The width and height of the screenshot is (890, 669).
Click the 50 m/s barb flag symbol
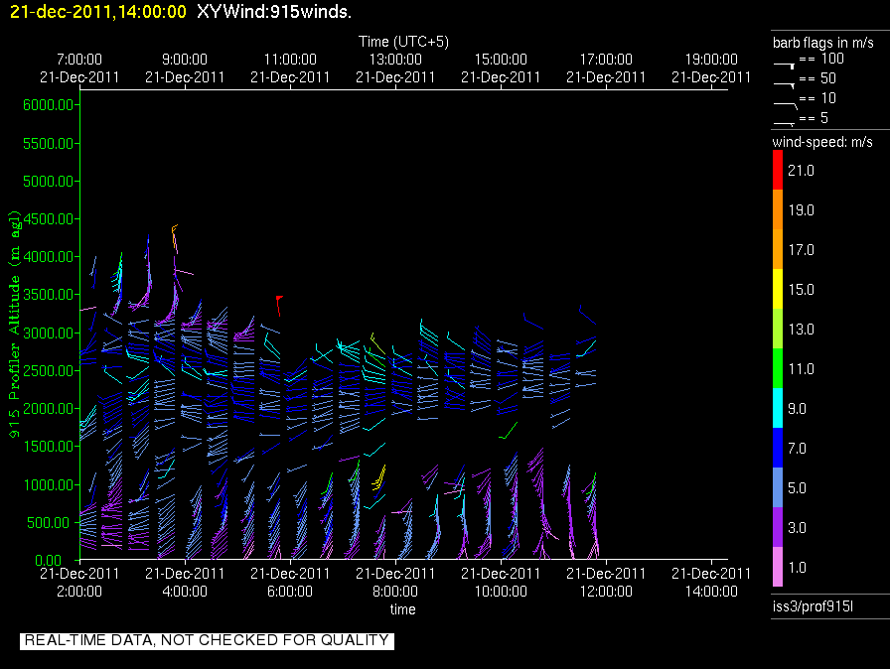[x=784, y=85]
